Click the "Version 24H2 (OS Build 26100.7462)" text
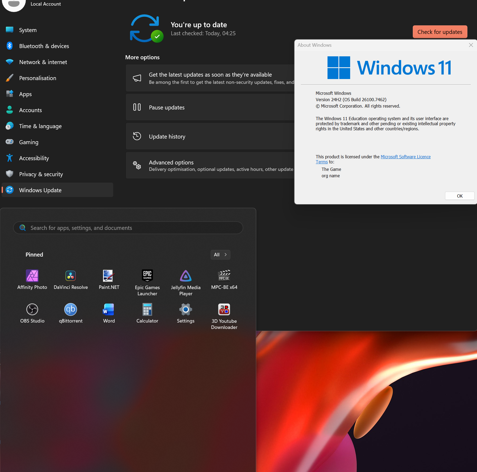 point(351,100)
